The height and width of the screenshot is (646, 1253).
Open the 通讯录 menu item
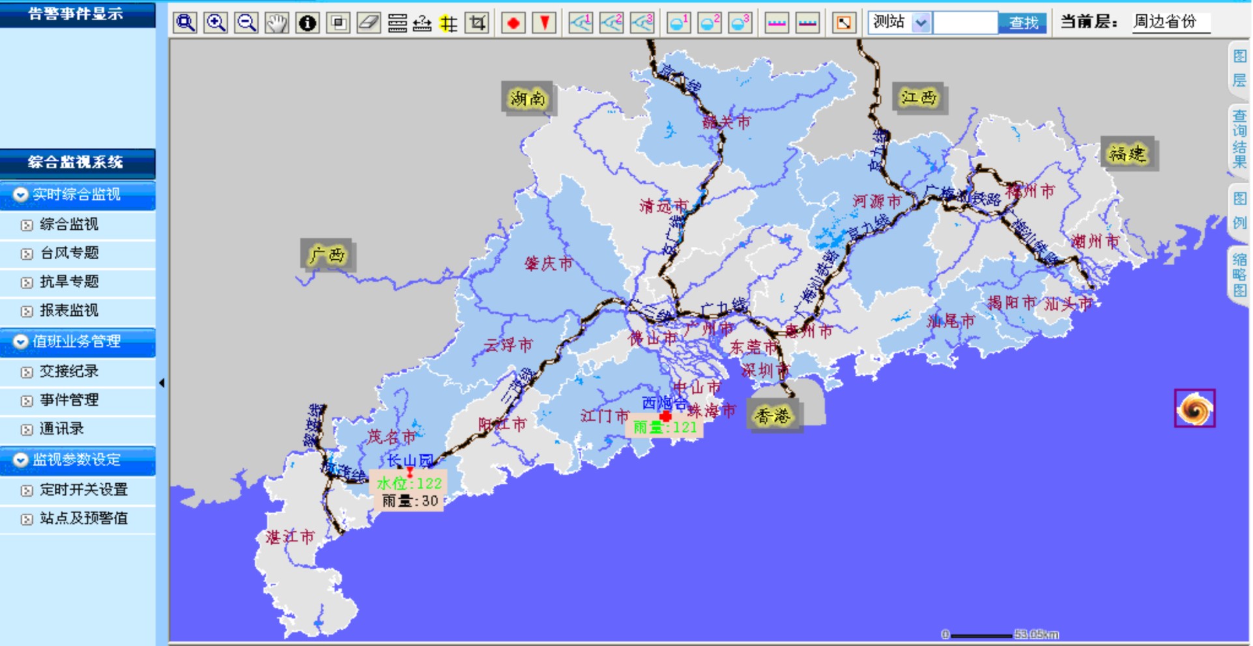click(62, 428)
